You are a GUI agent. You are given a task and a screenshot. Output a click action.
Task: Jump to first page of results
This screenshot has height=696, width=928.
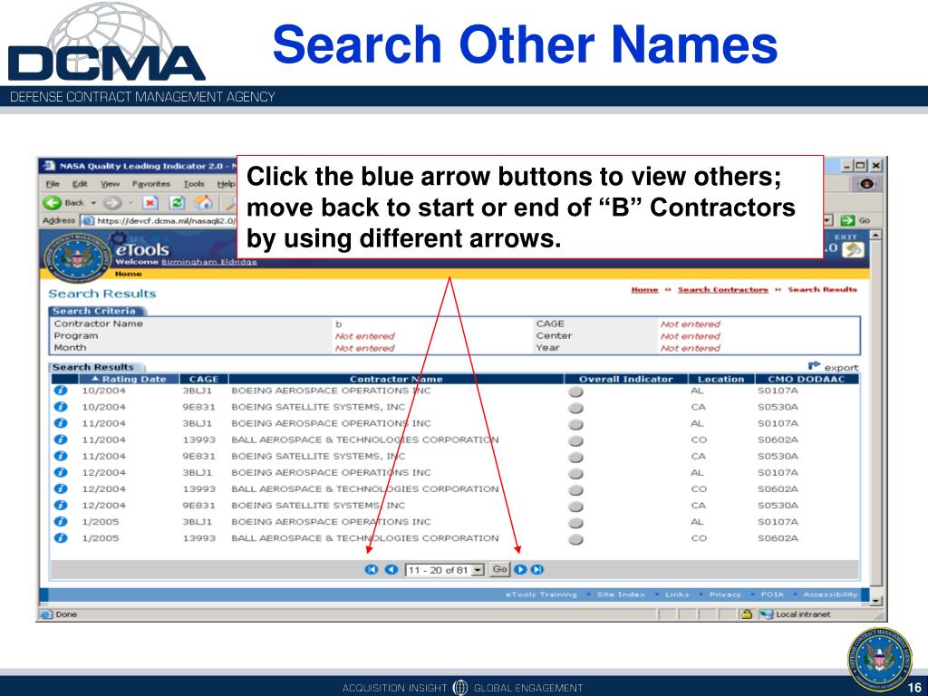pyautogui.click(x=371, y=569)
